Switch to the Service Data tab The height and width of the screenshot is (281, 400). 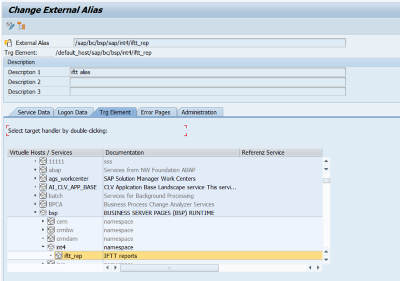point(33,112)
